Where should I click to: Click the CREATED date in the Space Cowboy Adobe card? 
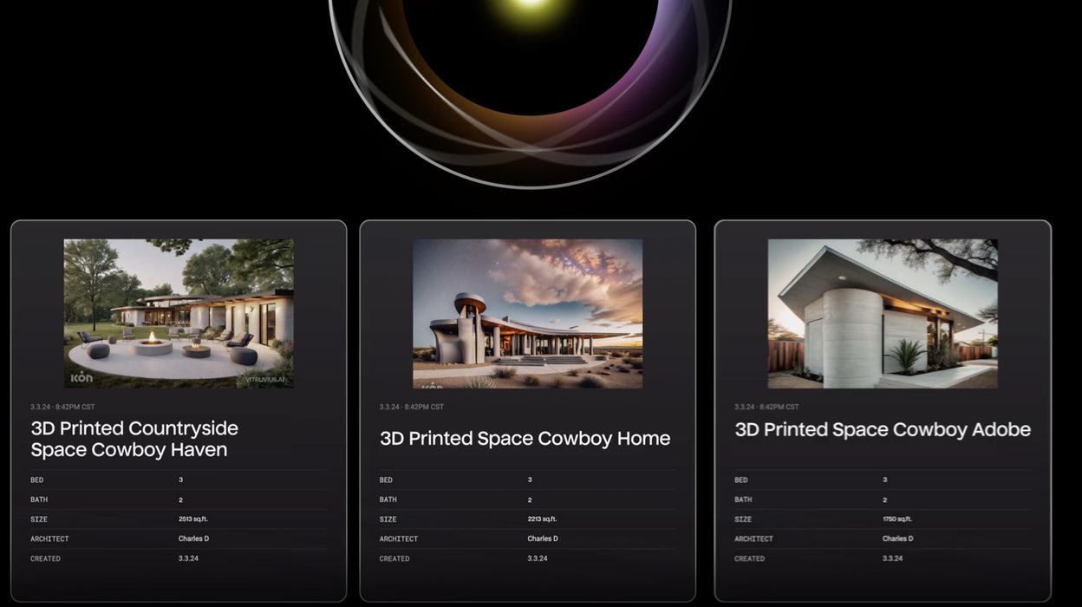892,558
